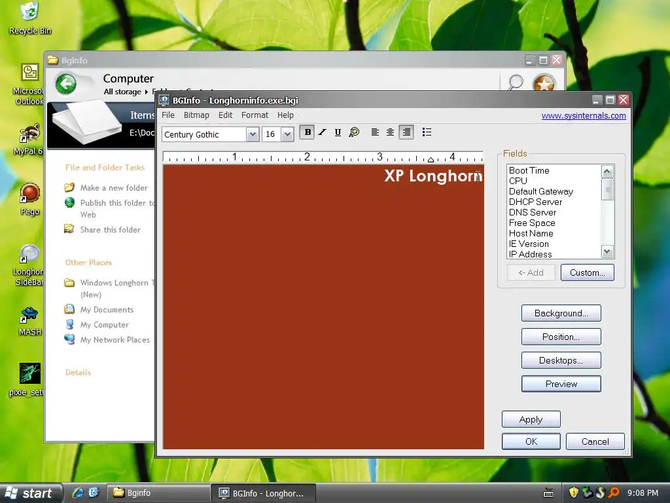
Task: Open the Century Gothic font dropdown
Action: (x=253, y=134)
